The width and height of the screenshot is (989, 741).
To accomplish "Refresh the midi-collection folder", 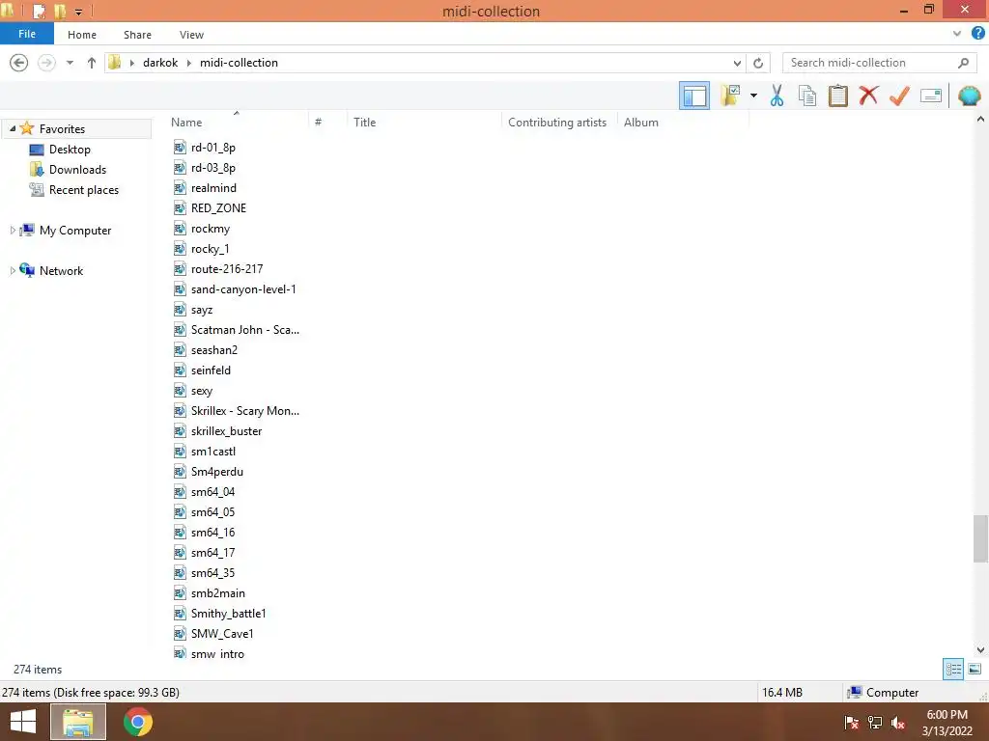I will pyautogui.click(x=758, y=63).
